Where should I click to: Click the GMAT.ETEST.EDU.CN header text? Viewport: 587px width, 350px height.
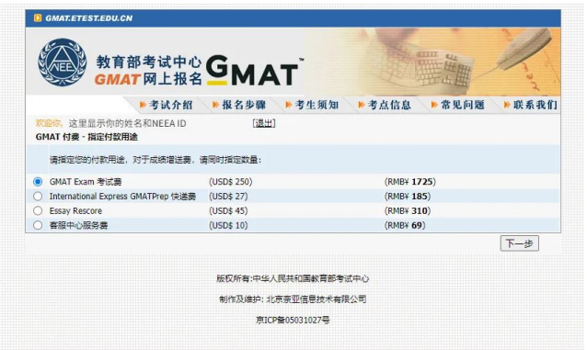click(89, 18)
